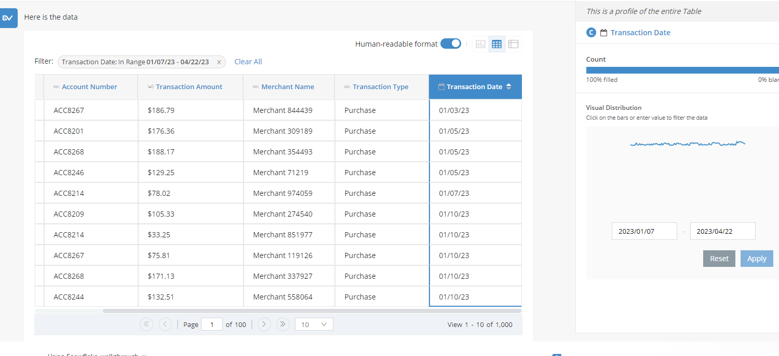Click the DV assistant avatar icon

[x=8, y=18]
